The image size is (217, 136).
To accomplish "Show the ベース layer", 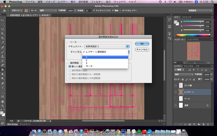I will 176,99.
